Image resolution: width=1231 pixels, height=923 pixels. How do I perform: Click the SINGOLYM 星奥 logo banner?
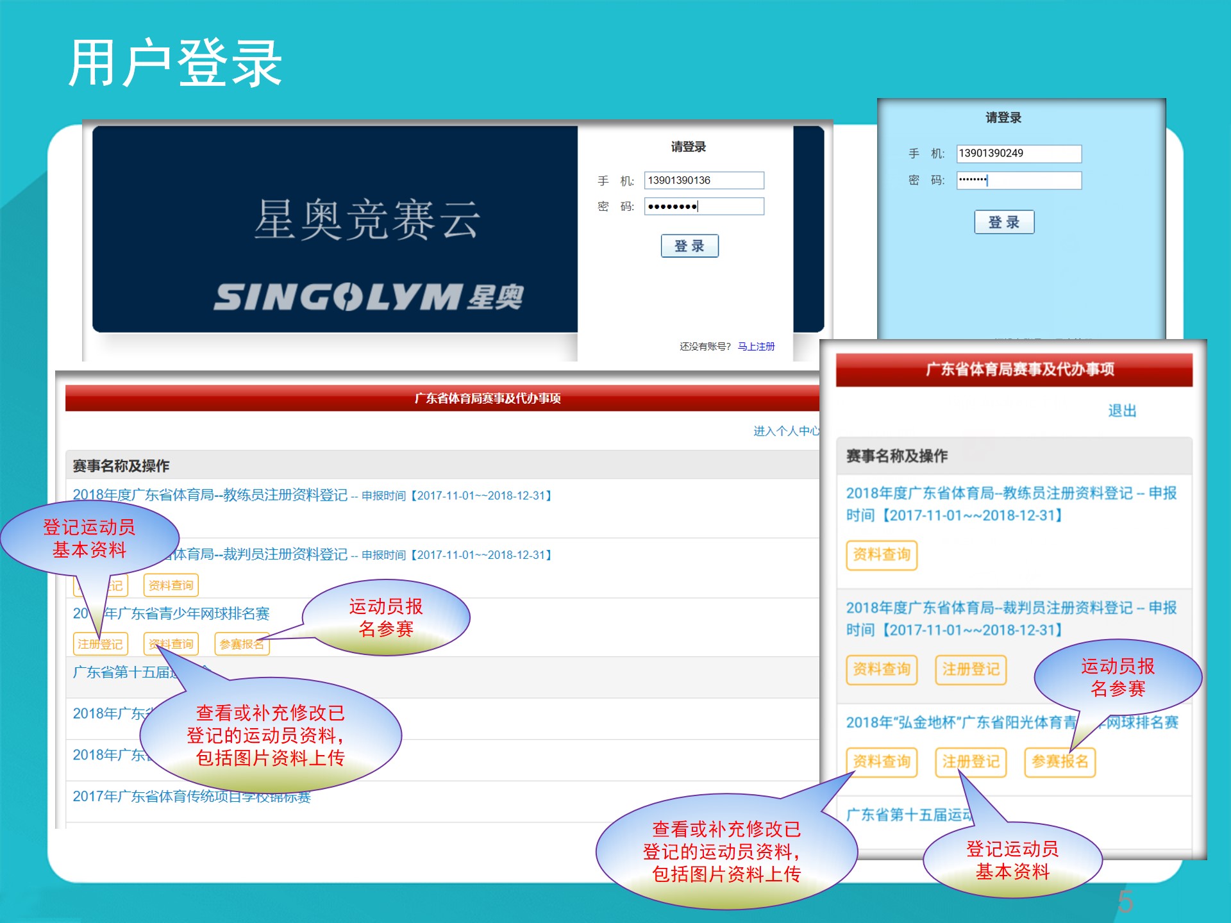[x=368, y=297]
